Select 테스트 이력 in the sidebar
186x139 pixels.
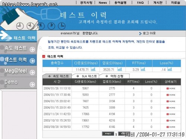click(x=16, y=59)
